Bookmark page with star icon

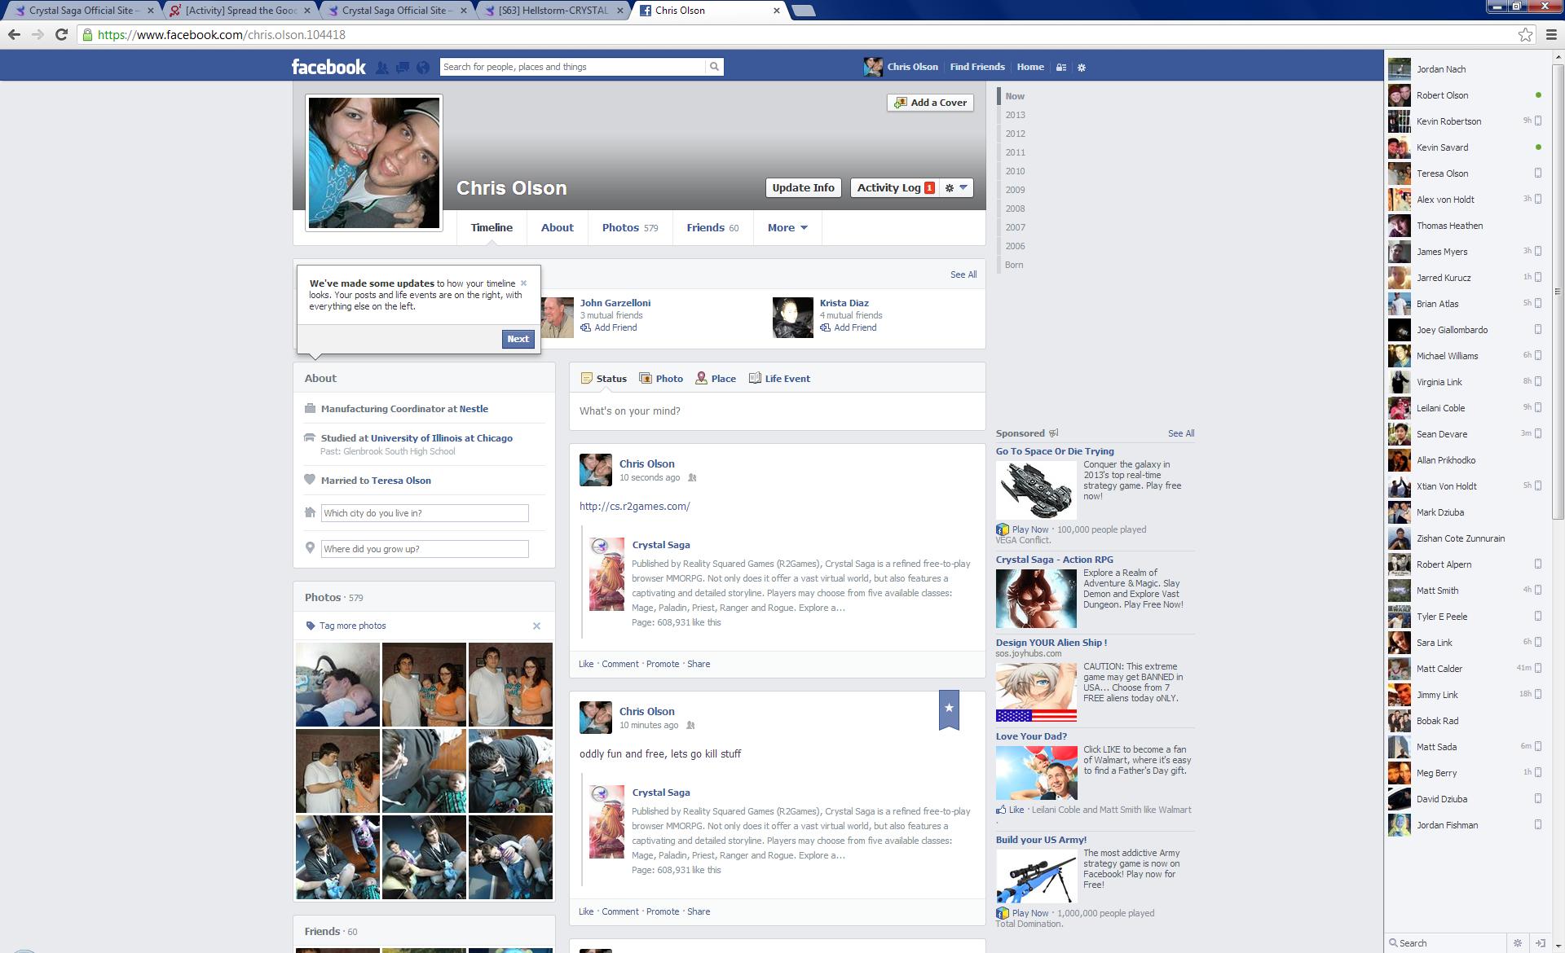1525,34
